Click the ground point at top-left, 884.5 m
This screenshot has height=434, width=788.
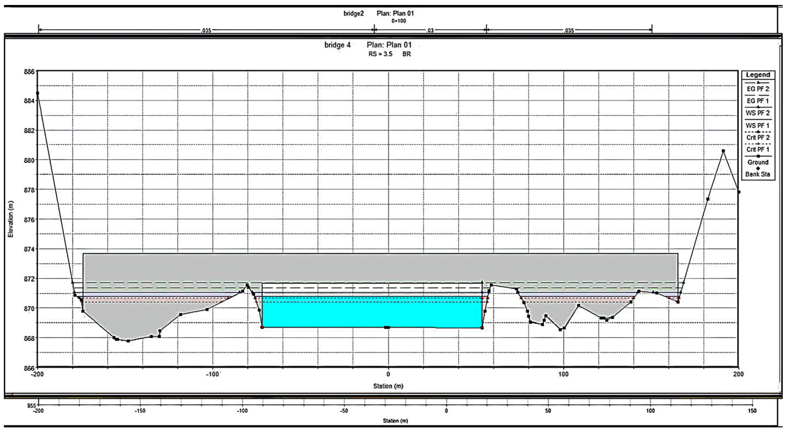tap(38, 93)
